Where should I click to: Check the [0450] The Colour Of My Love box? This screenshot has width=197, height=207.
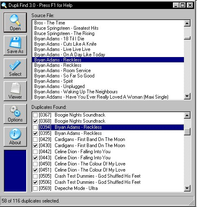(x=35, y=164)
